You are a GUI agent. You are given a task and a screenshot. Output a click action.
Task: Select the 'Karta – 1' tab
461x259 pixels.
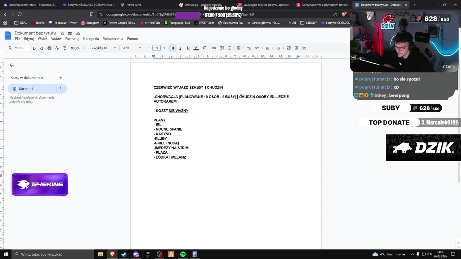[37, 89]
